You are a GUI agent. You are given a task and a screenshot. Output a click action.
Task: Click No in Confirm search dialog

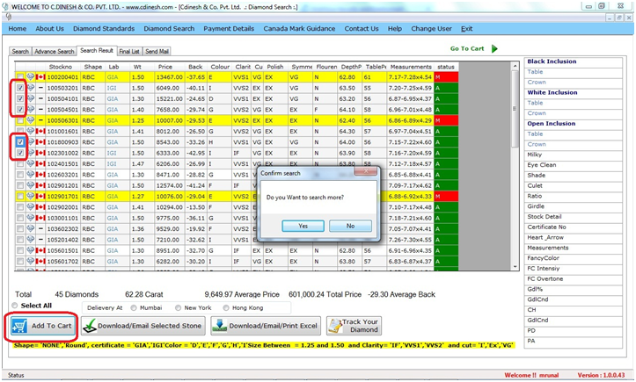tap(350, 226)
